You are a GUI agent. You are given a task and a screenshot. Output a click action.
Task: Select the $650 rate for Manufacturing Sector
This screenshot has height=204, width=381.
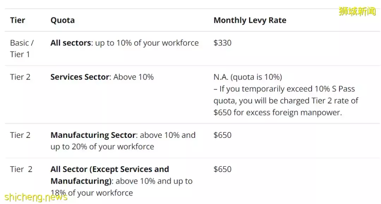click(223, 135)
